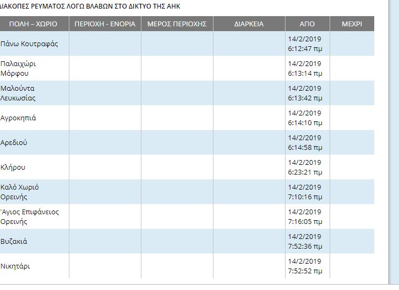Screen dimensions: 399x290
Task: Click the ΠΕΡΙΟΧΗ - ΕΝΟΡΙΑ column header
Action: (105, 24)
